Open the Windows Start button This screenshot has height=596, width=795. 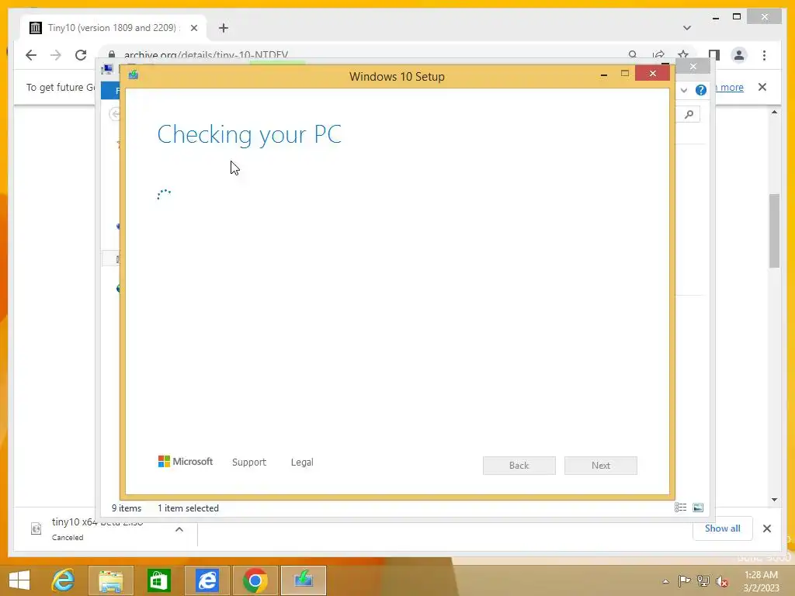pyautogui.click(x=19, y=580)
